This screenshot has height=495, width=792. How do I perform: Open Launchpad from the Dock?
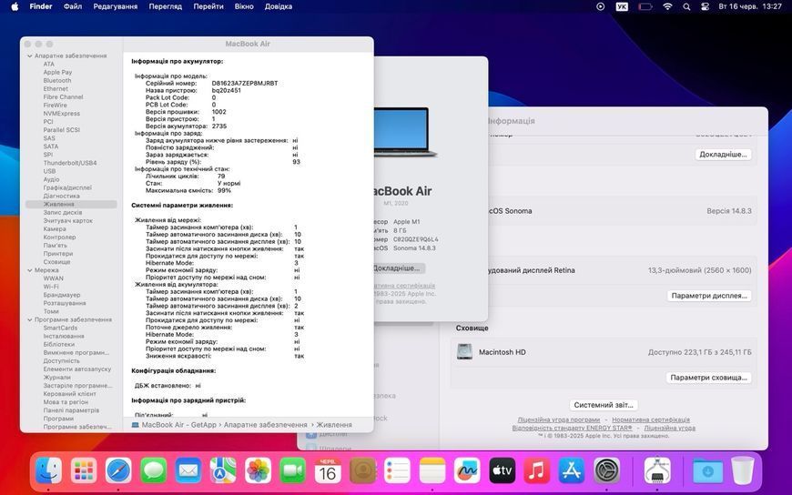(x=84, y=471)
